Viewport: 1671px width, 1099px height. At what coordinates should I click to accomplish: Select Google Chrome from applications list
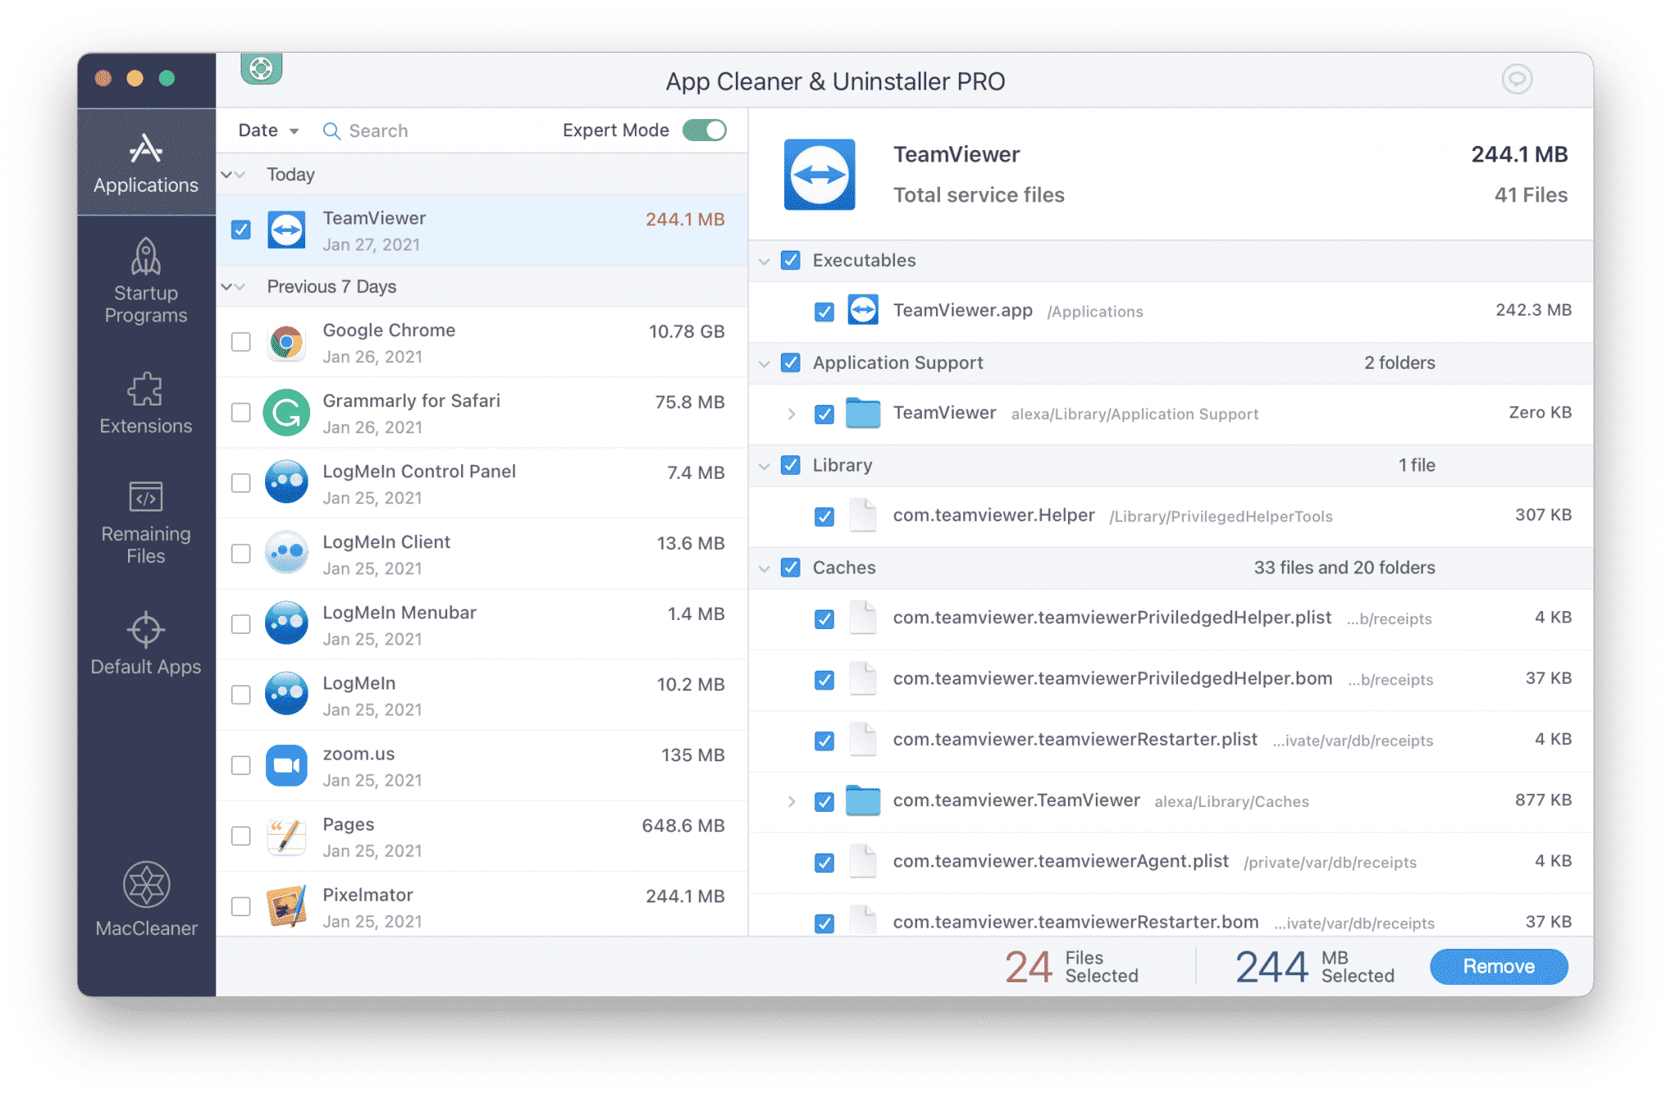coord(241,344)
